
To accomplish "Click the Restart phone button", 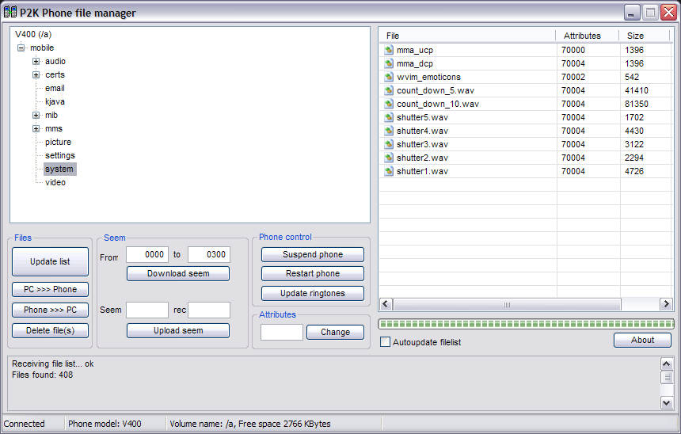I will point(313,273).
